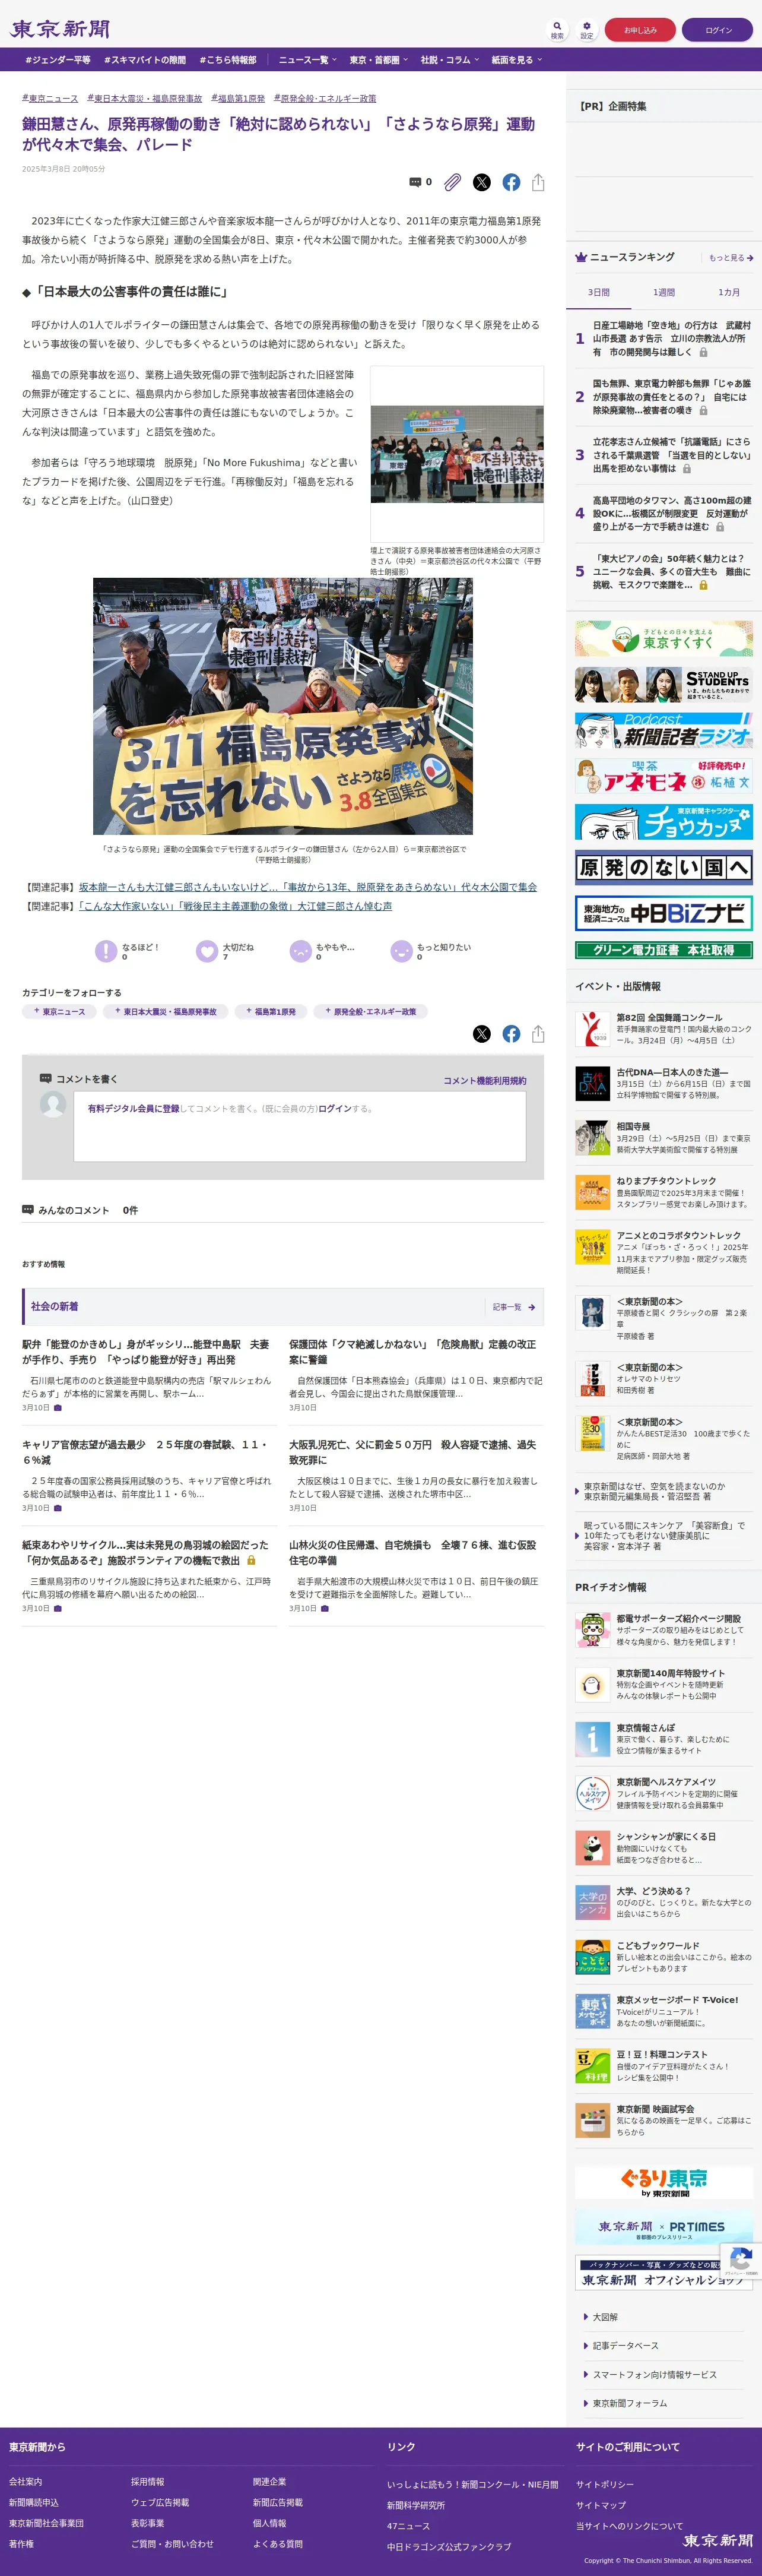Open the 東京新聞 × PR TIMES banner
762x2576 pixels.
(x=664, y=2228)
